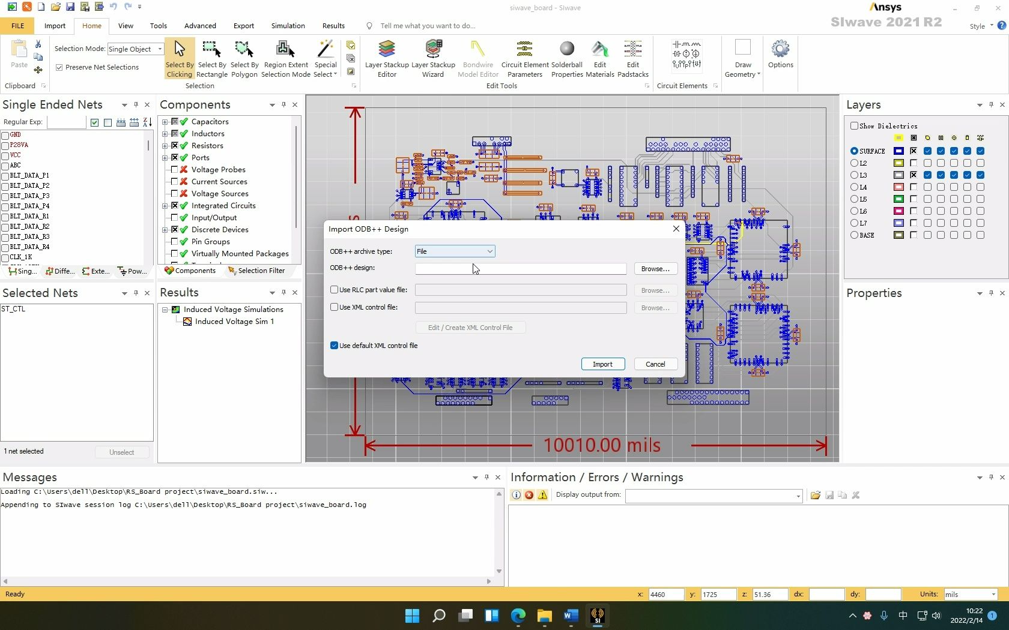Screen dimensions: 1009x630
Task: Switch to the Simulation ribbon tab
Action: pos(288,26)
